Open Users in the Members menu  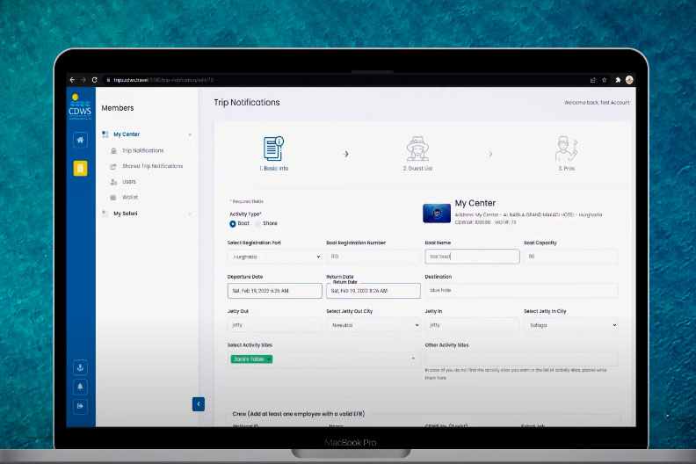[129, 182]
